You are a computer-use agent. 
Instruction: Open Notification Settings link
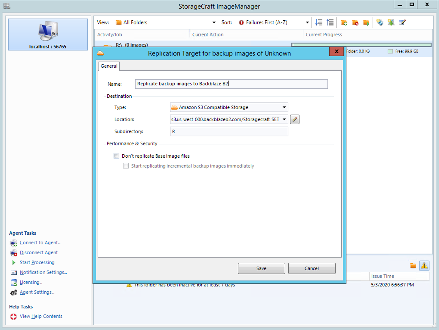[x=43, y=272]
